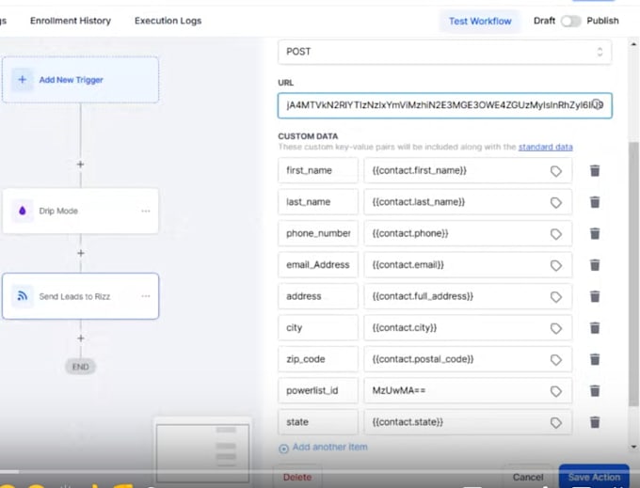
Task: Click the MzUwMA== value field
Action: click(x=468, y=390)
